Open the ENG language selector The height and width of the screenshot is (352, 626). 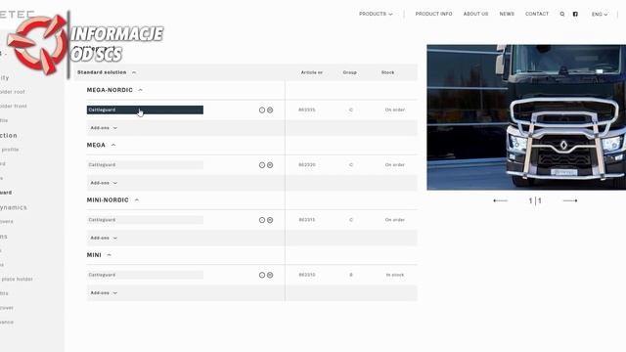(x=600, y=14)
